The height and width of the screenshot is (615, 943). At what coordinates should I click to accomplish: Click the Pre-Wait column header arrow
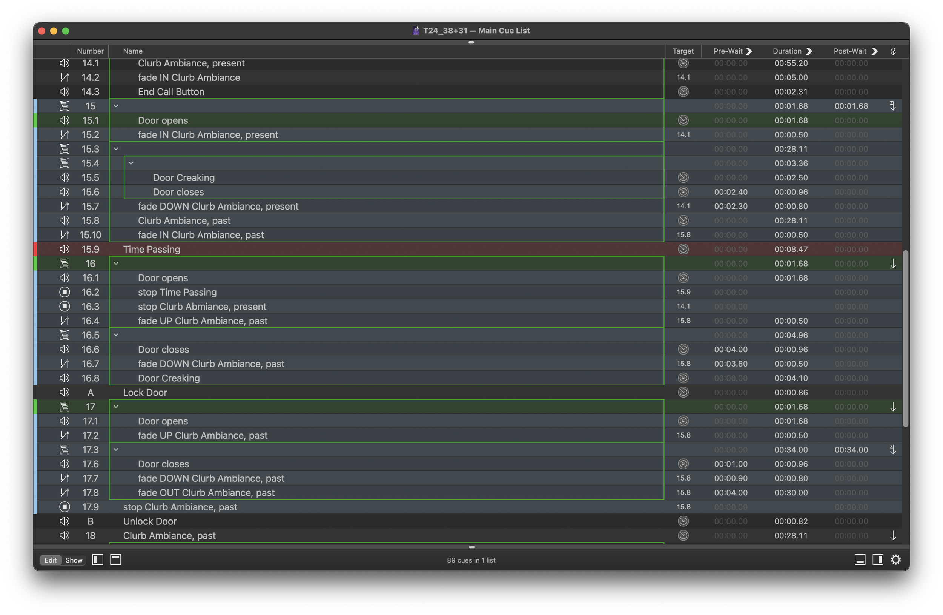[x=749, y=51]
